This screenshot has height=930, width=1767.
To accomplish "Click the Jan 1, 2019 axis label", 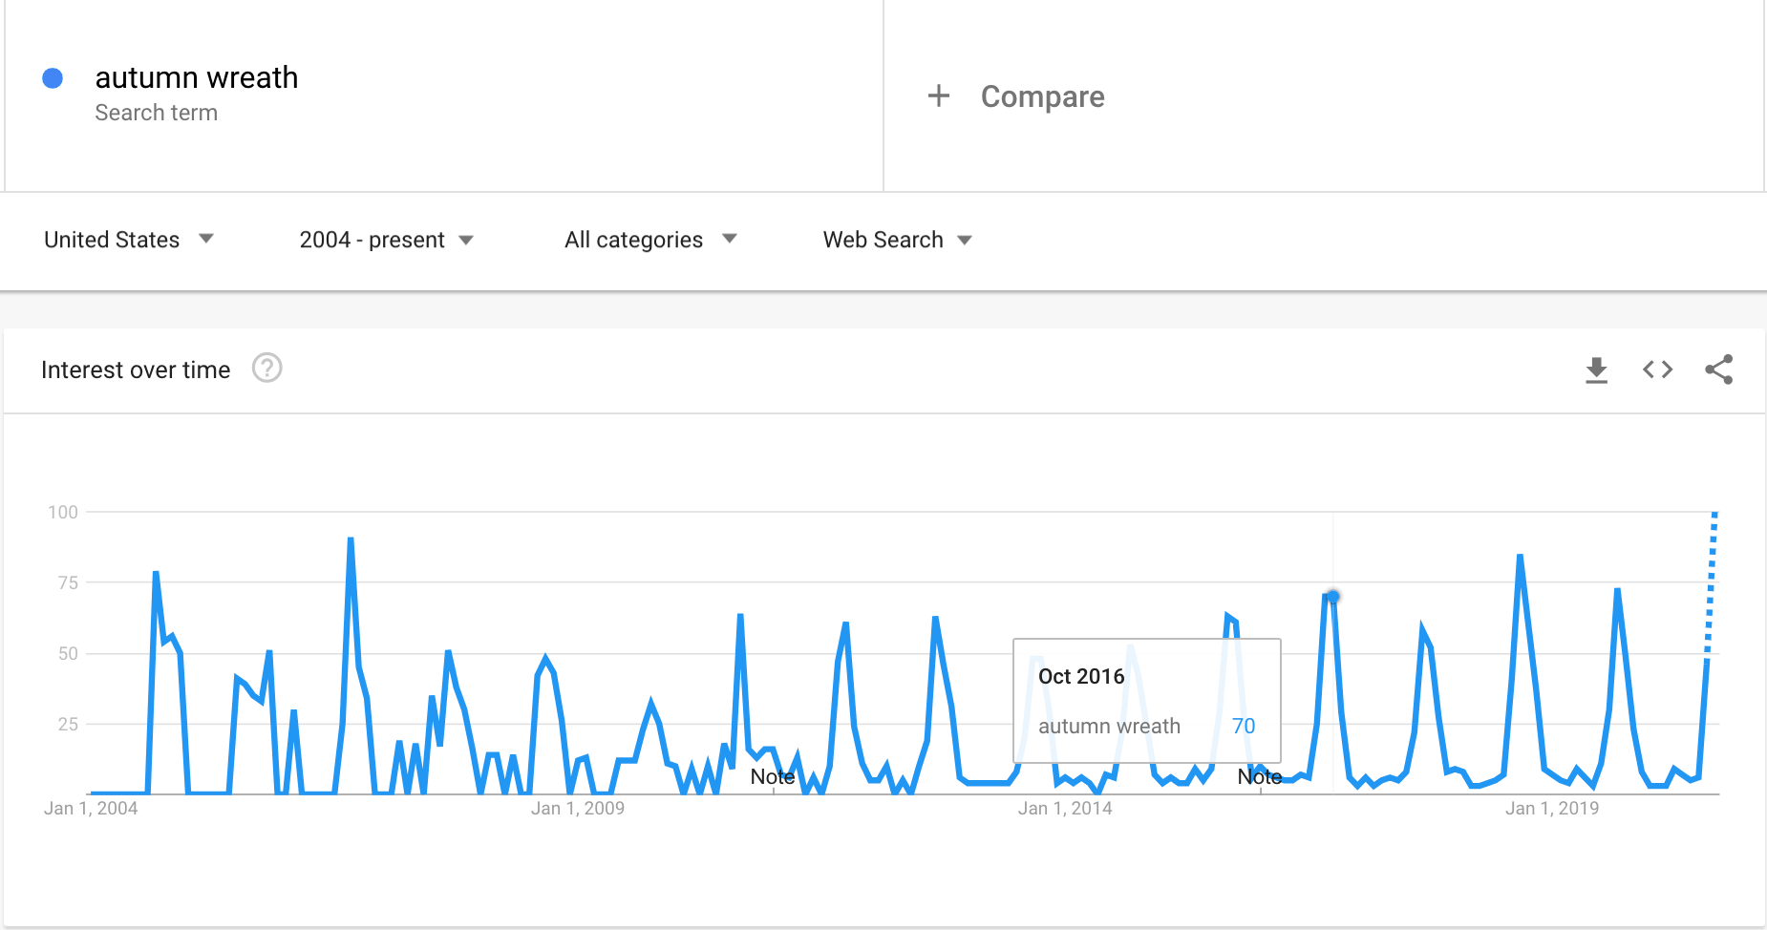I will (1551, 809).
